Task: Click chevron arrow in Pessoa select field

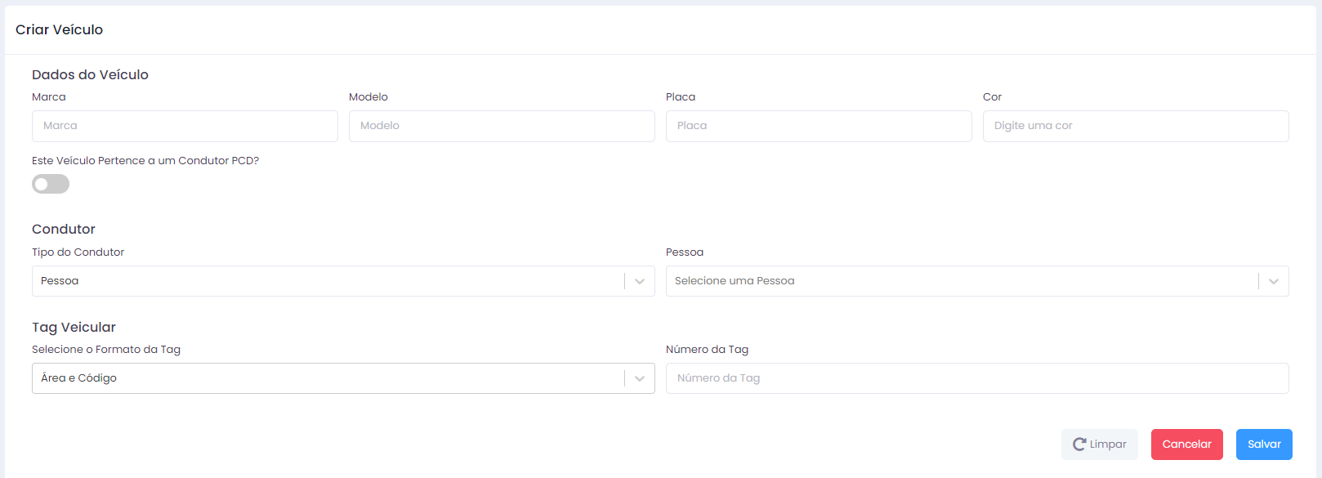Action: tap(1274, 281)
